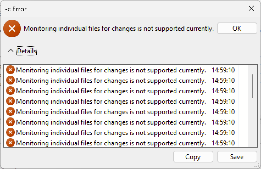Save the error details with Save
261x169 pixels.
[237, 157]
